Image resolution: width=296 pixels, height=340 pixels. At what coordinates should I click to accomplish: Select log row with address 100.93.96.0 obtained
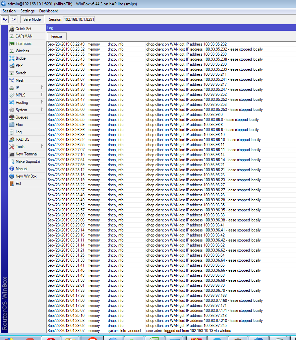pyautogui.click(x=171, y=115)
